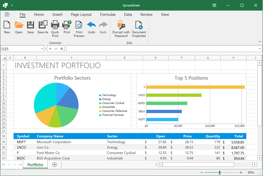Select row 19 header
The image size is (263, 176).
3,142
